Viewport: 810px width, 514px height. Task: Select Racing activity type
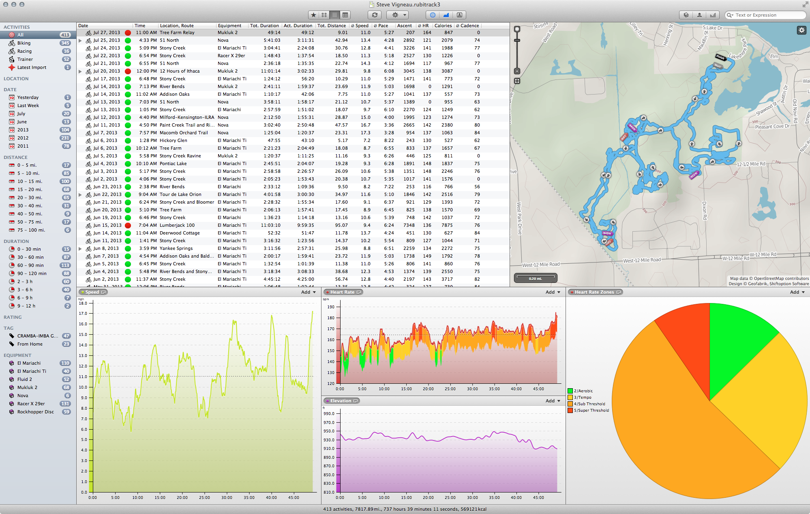click(38, 51)
